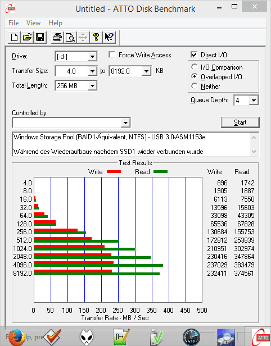Open the USB drive checkmark taskbar icon

tap(156, 337)
